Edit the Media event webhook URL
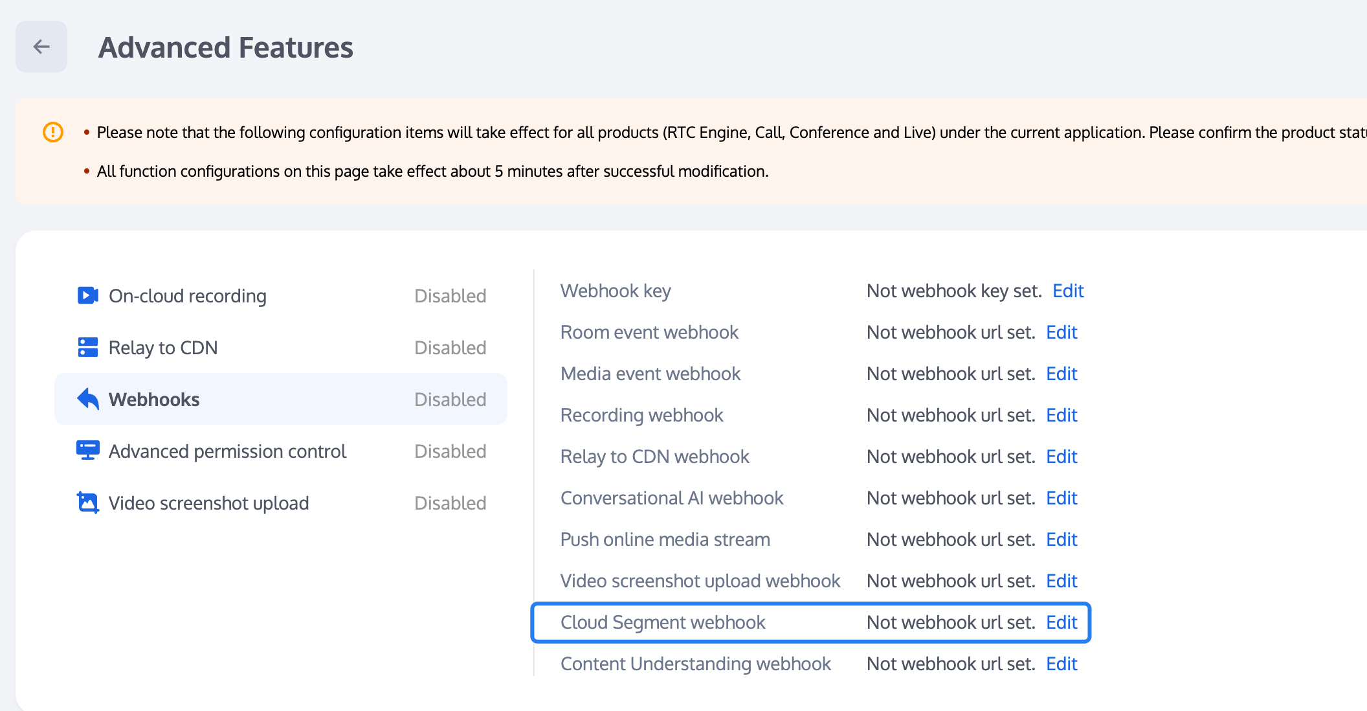The height and width of the screenshot is (711, 1367). point(1061,374)
